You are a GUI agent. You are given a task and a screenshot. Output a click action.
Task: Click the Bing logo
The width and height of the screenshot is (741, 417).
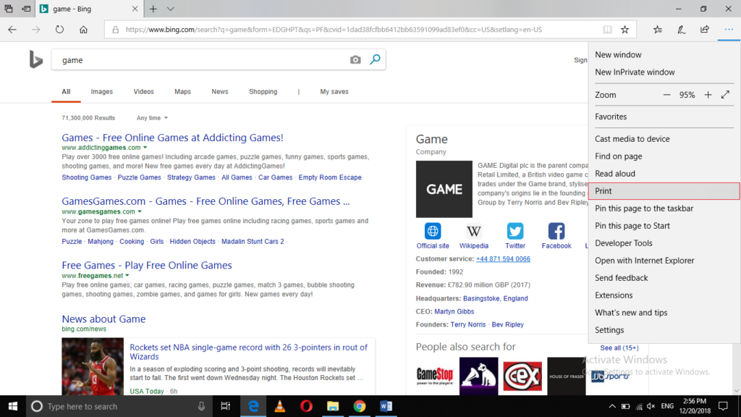coord(36,60)
